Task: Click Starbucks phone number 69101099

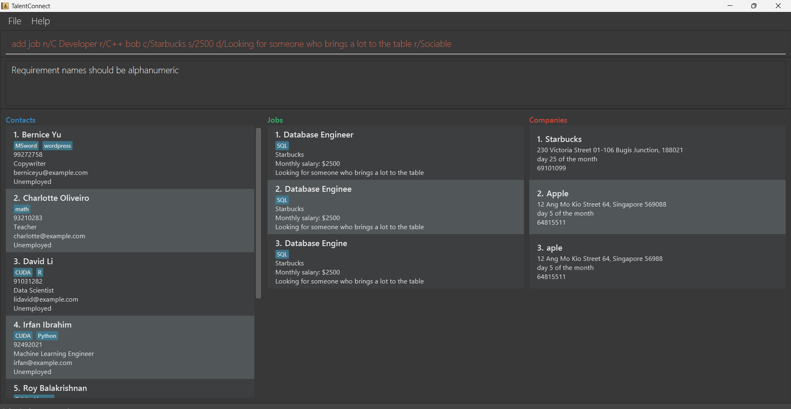Action: click(x=551, y=168)
